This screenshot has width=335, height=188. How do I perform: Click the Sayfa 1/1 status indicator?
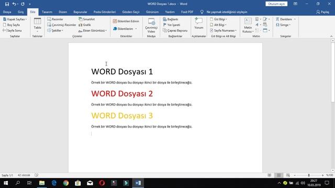click(7, 175)
